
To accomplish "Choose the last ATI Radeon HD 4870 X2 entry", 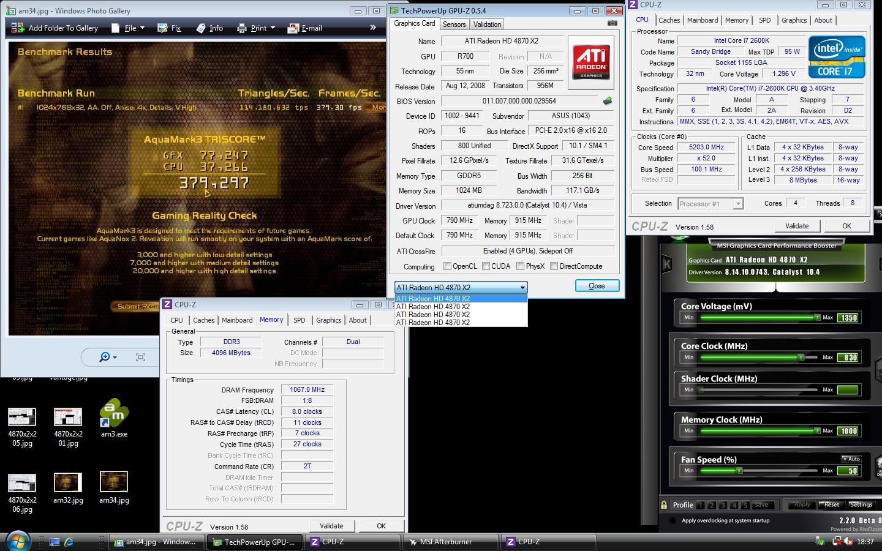I will 461,323.
